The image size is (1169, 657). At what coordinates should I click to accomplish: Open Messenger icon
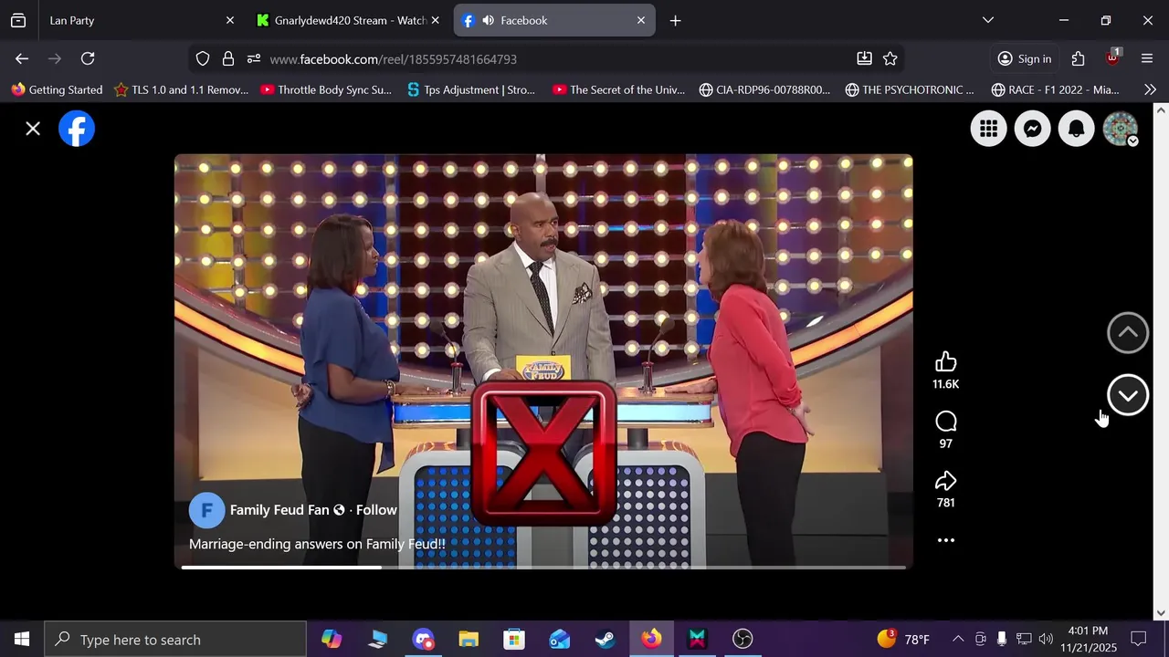pos(1032,129)
